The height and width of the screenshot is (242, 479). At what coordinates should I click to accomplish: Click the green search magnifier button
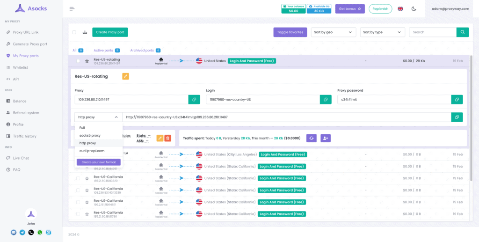tap(462, 32)
